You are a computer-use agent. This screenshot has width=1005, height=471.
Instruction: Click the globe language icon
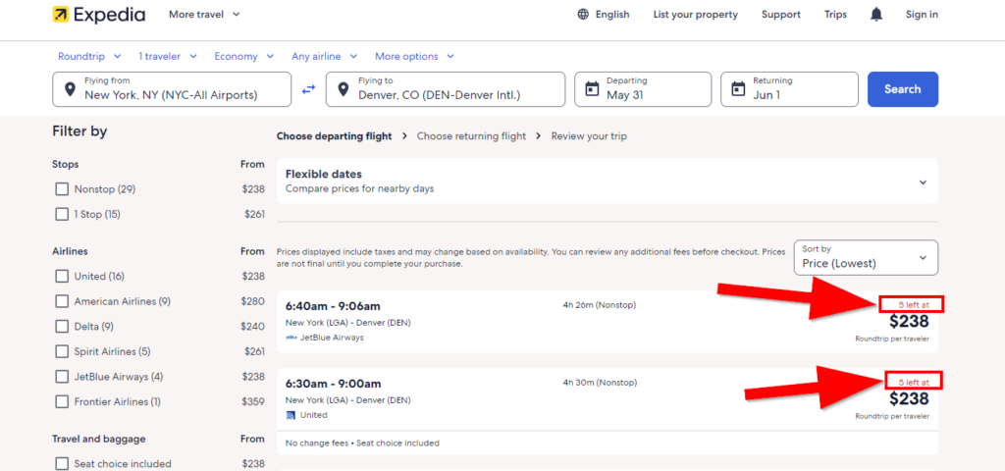point(583,15)
